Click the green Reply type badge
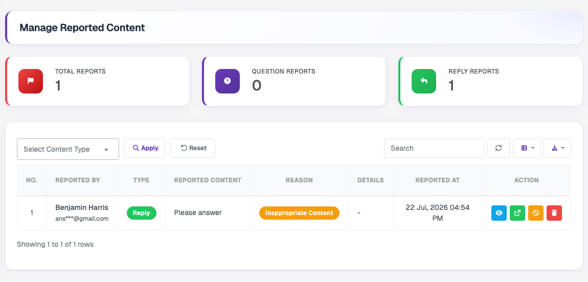This screenshot has width=588, height=282. [141, 213]
